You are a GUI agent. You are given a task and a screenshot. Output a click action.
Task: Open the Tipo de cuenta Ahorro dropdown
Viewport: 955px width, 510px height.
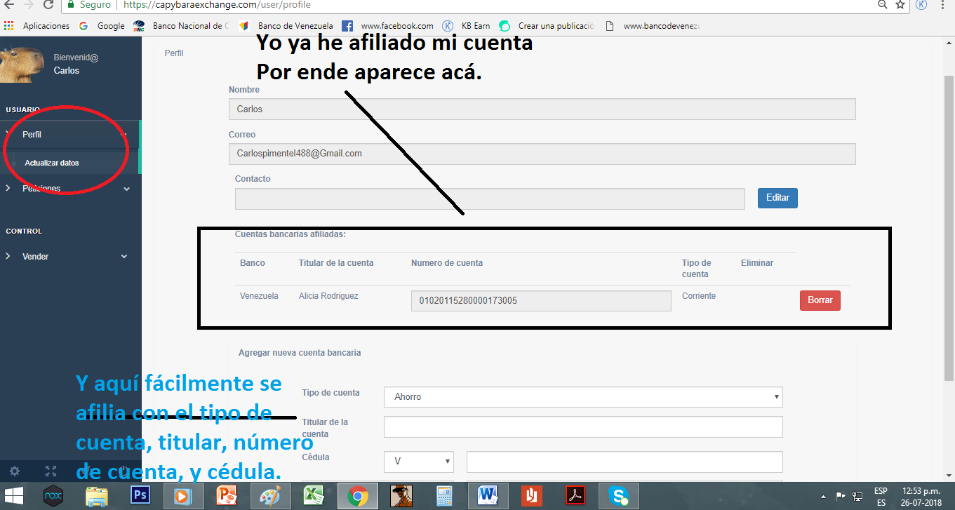(583, 396)
